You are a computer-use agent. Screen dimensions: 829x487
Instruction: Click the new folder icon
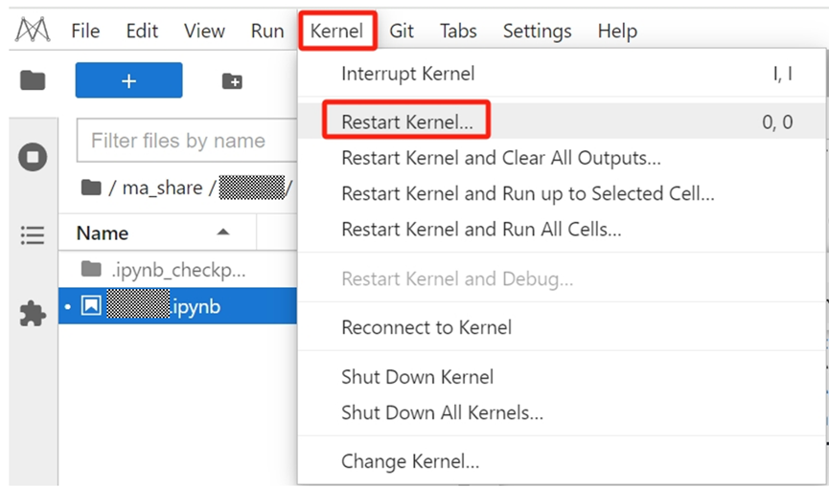pos(232,81)
